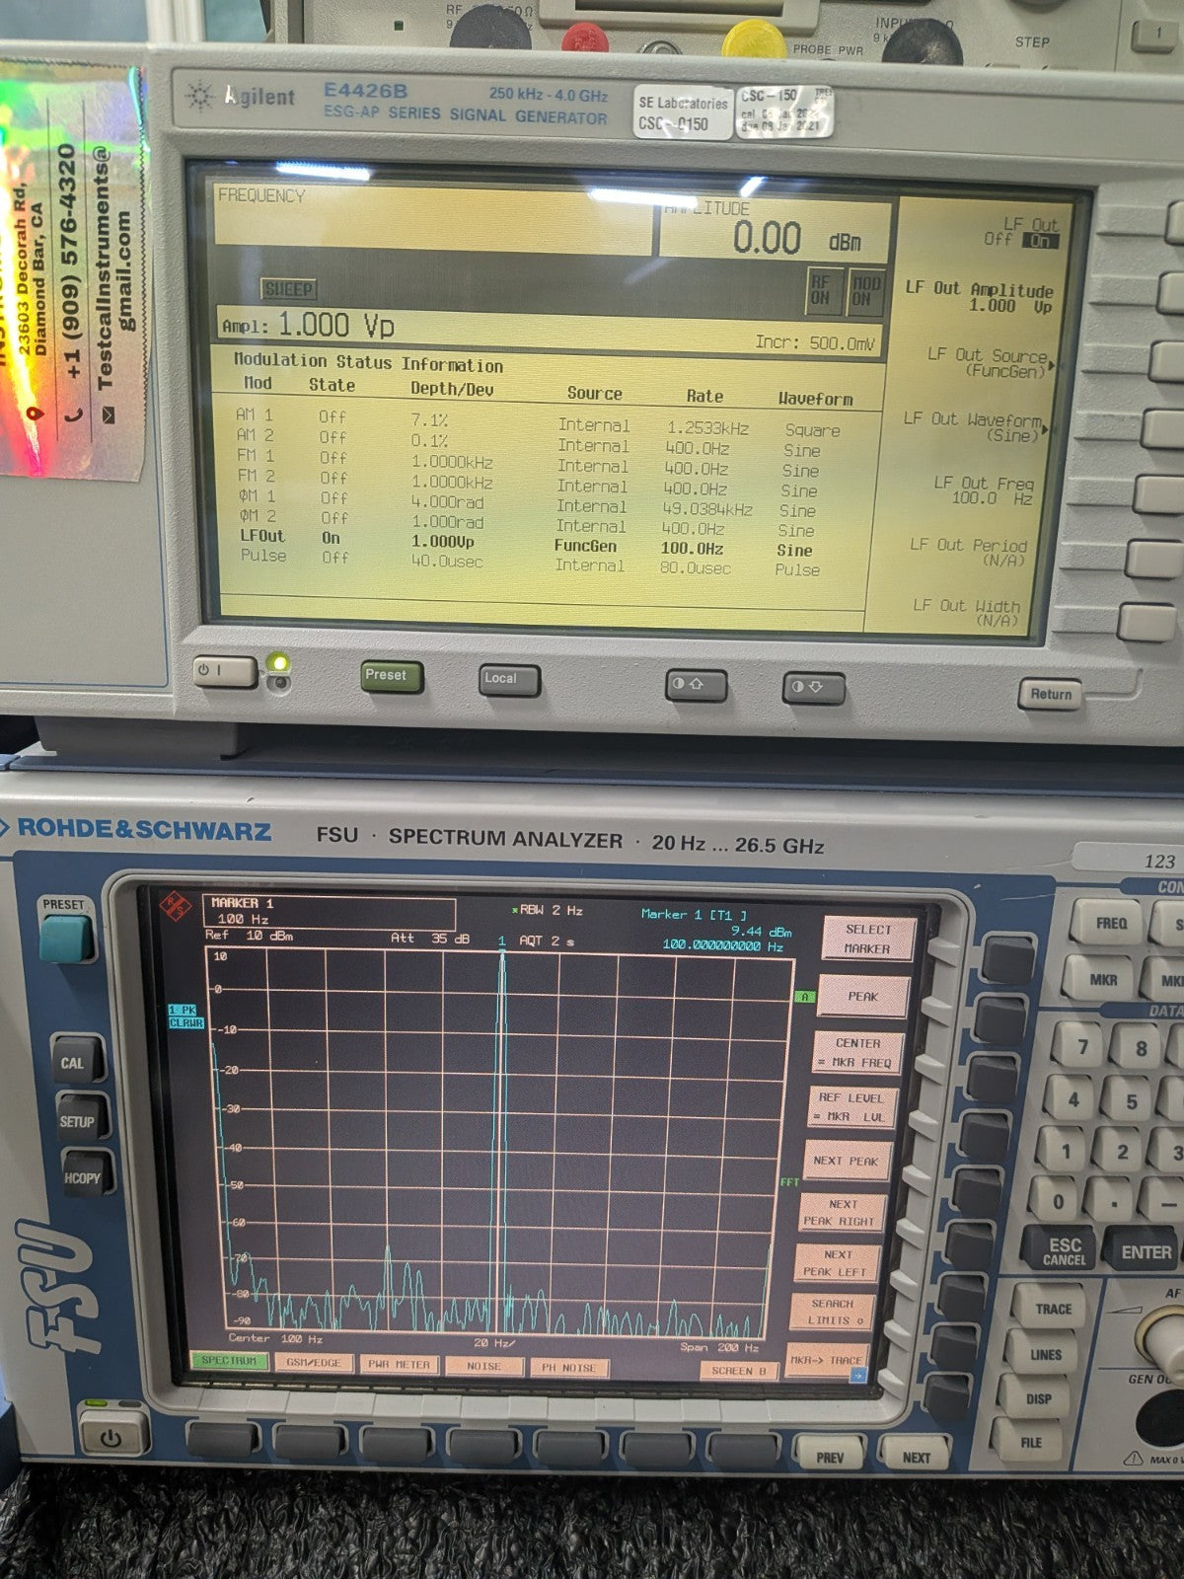The image size is (1184, 1579).
Task: Push the SETUP key on FSU
Action: pyautogui.click(x=79, y=1121)
